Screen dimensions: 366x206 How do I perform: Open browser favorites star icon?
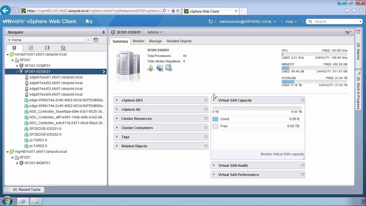click(354, 11)
